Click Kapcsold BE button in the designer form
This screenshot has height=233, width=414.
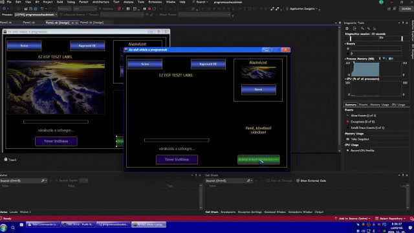pyautogui.click(x=87, y=46)
